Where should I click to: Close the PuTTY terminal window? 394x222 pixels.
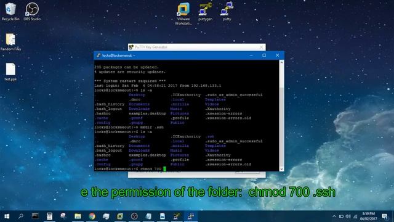coord(278,55)
